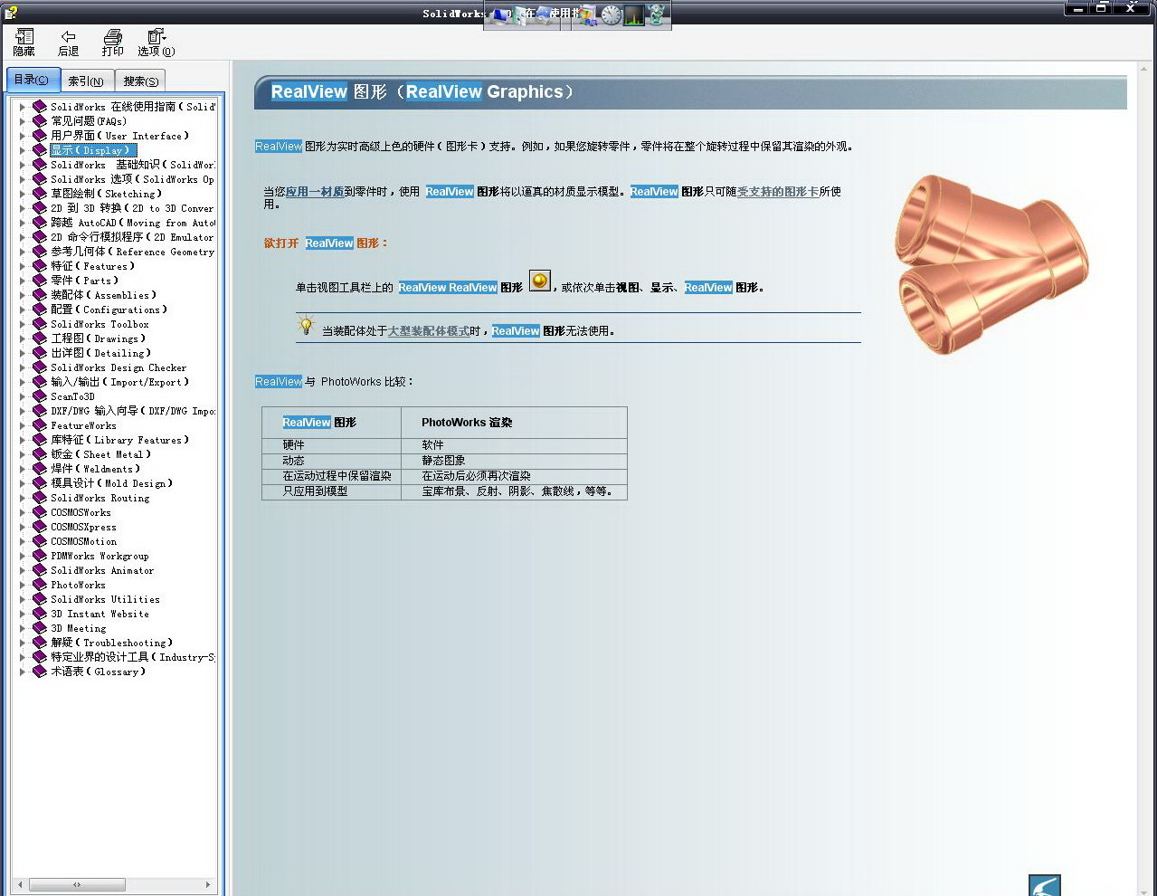Click the book icon beside 草图绘制 (Sketching)
1157x896 pixels.
tap(40, 194)
